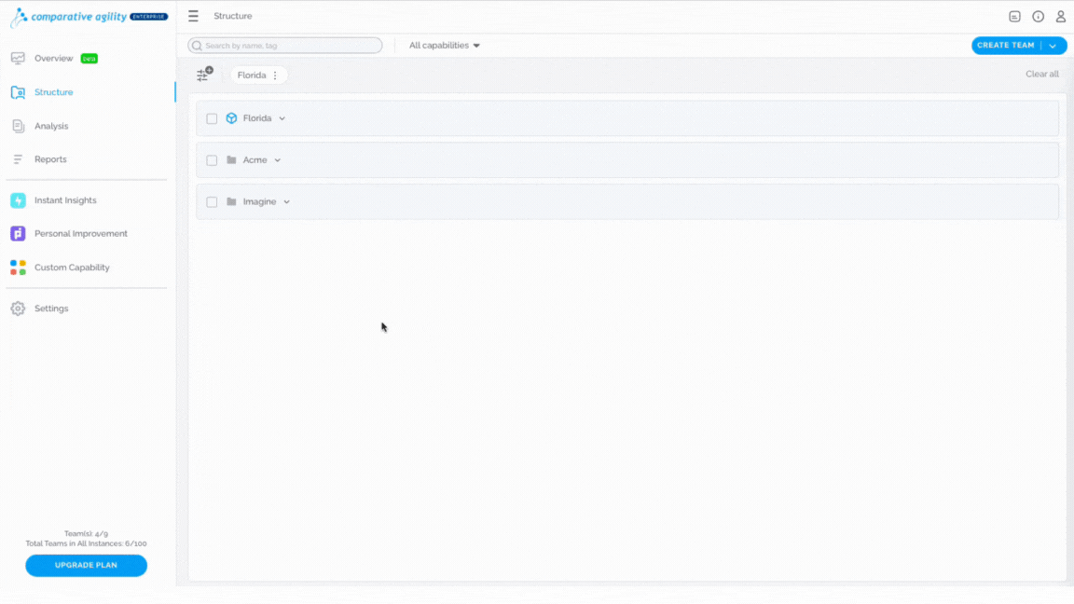The height and width of the screenshot is (604, 1074).
Task: Expand the Florida row chevron
Action: pyautogui.click(x=282, y=118)
